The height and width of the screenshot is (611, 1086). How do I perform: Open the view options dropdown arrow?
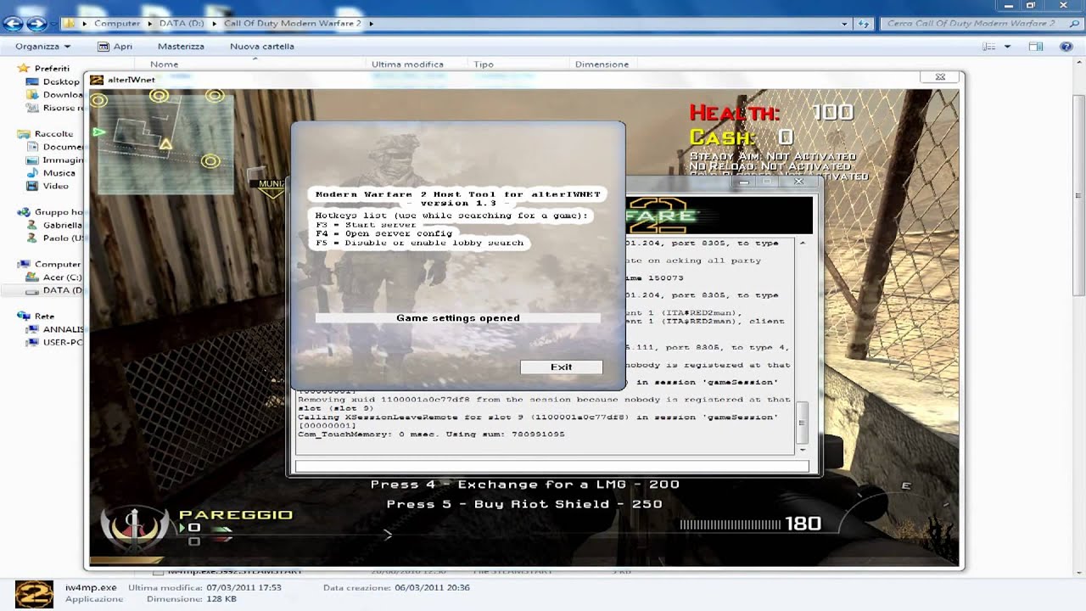click(x=1007, y=47)
